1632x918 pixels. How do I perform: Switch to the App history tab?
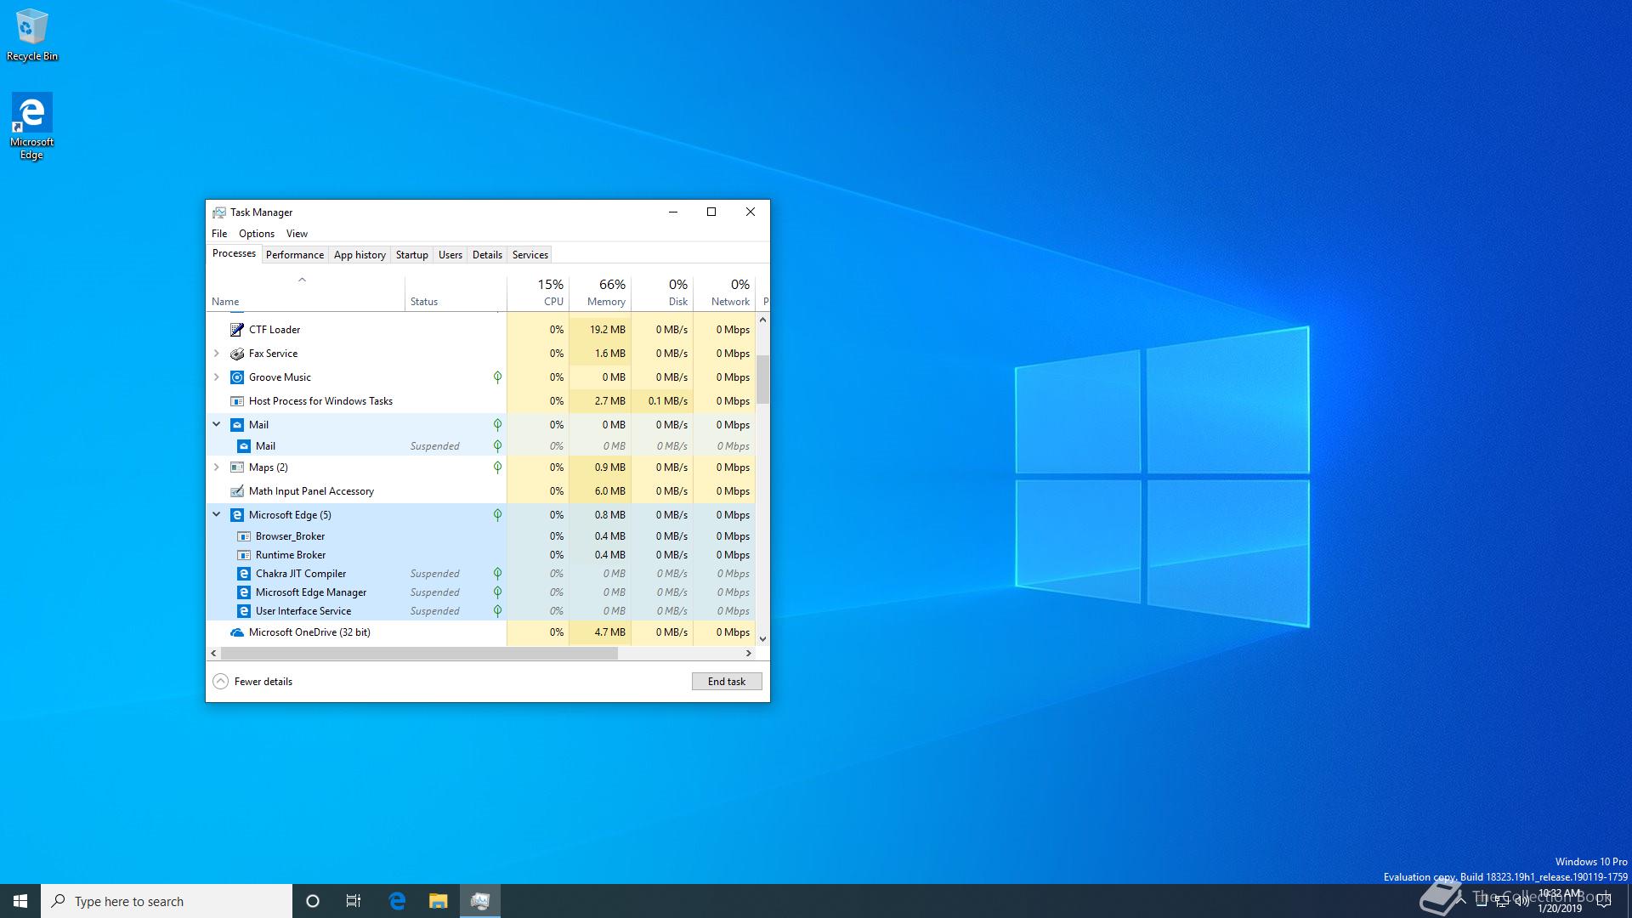point(360,255)
